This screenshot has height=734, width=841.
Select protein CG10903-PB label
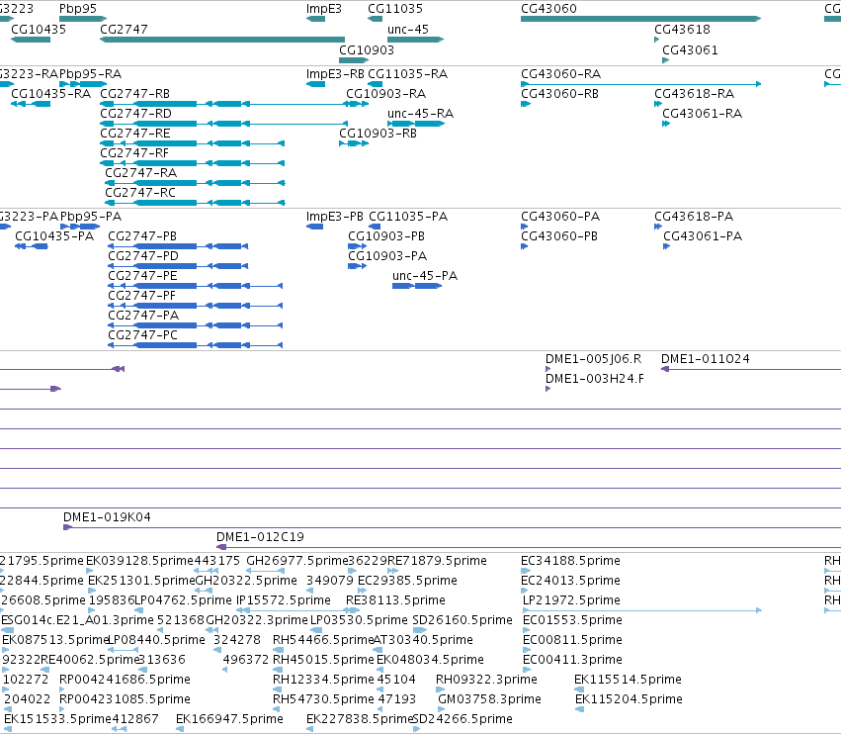[386, 236]
